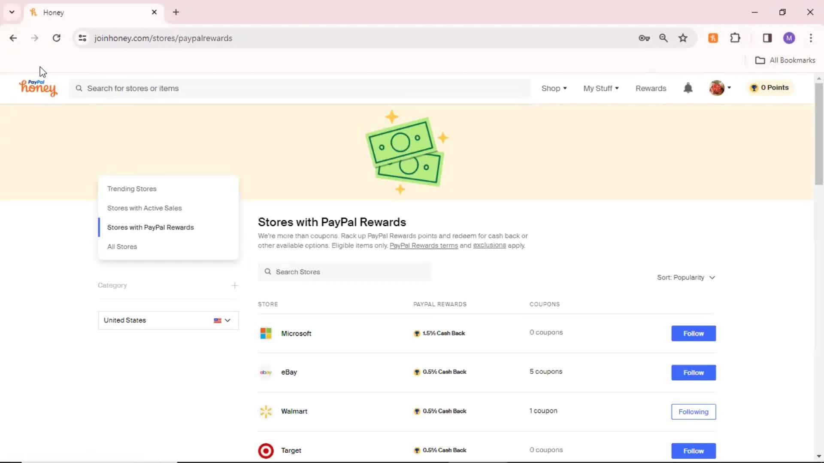Open the side panel icon
Image resolution: width=824 pixels, height=463 pixels.
[x=767, y=38]
